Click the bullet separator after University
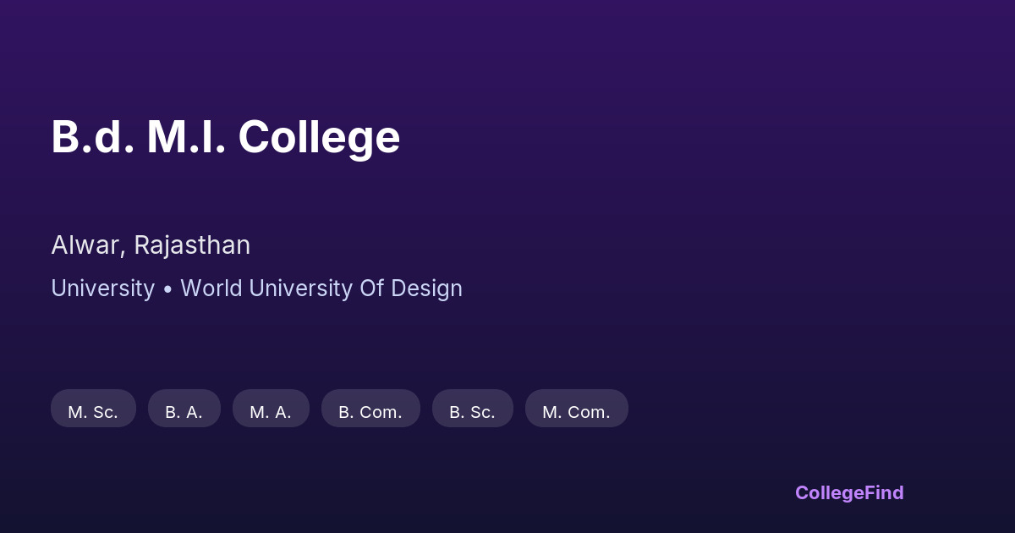Viewport: 1015px width, 533px height. point(167,289)
